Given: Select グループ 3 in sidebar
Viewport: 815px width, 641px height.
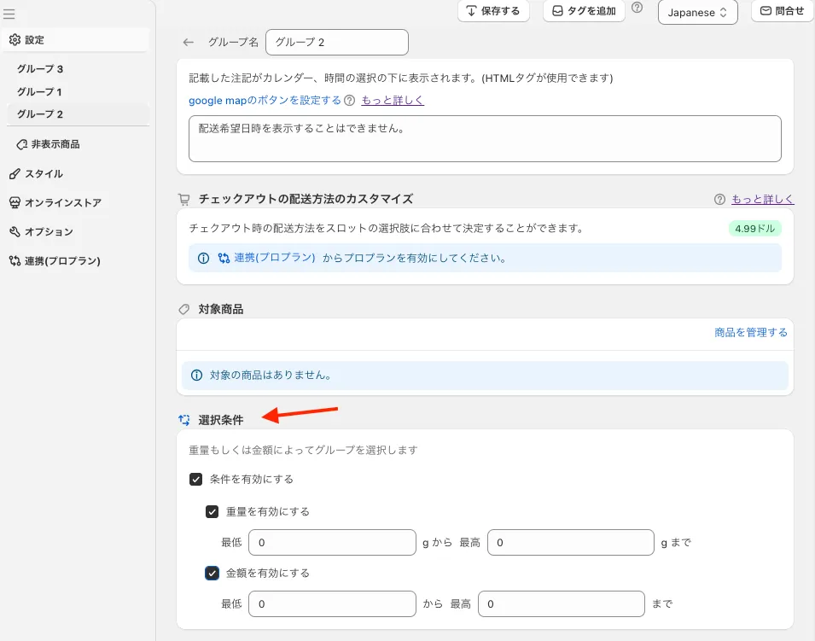Looking at the screenshot, I should (40, 69).
